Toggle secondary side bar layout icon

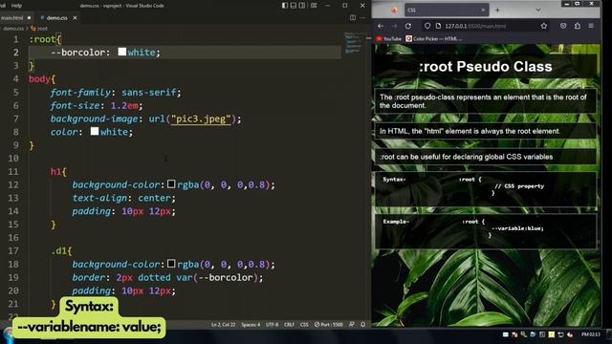click(x=302, y=6)
